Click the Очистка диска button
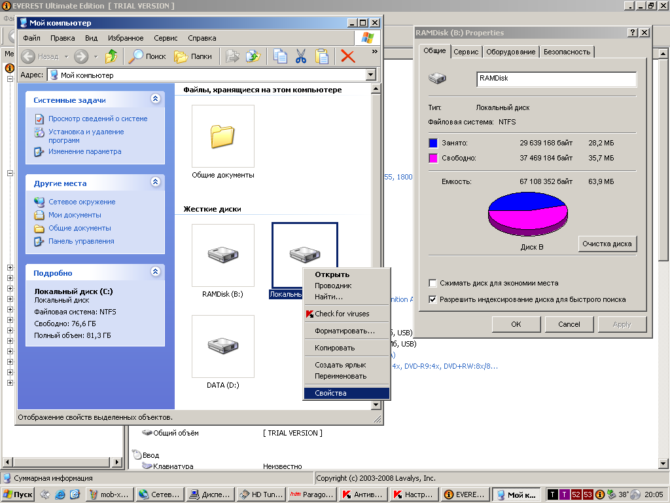670x503 pixels. [607, 244]
